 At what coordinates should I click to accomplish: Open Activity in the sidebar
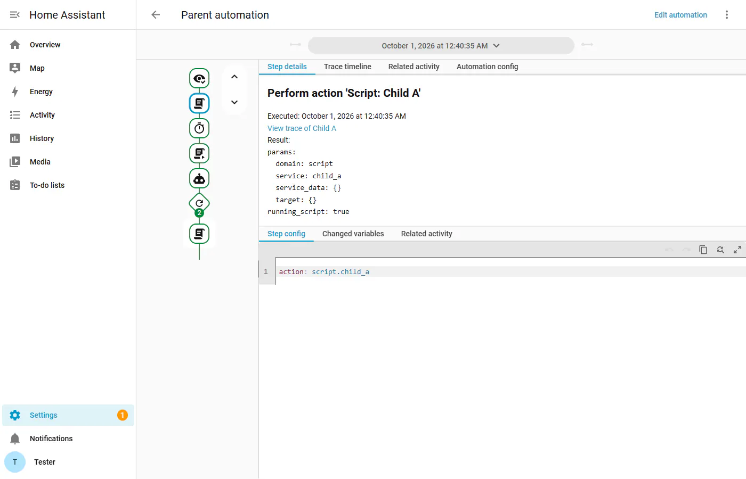(x=68, y=115)
